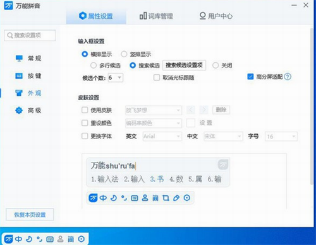
Task: Click the 设置 color button
Action: [206, 123]
